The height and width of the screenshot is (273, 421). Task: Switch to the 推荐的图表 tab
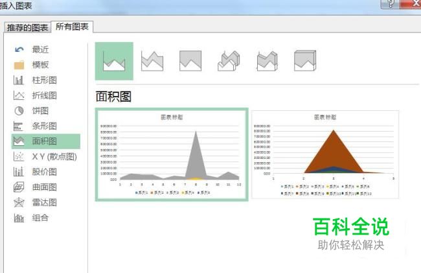[27, 27]
